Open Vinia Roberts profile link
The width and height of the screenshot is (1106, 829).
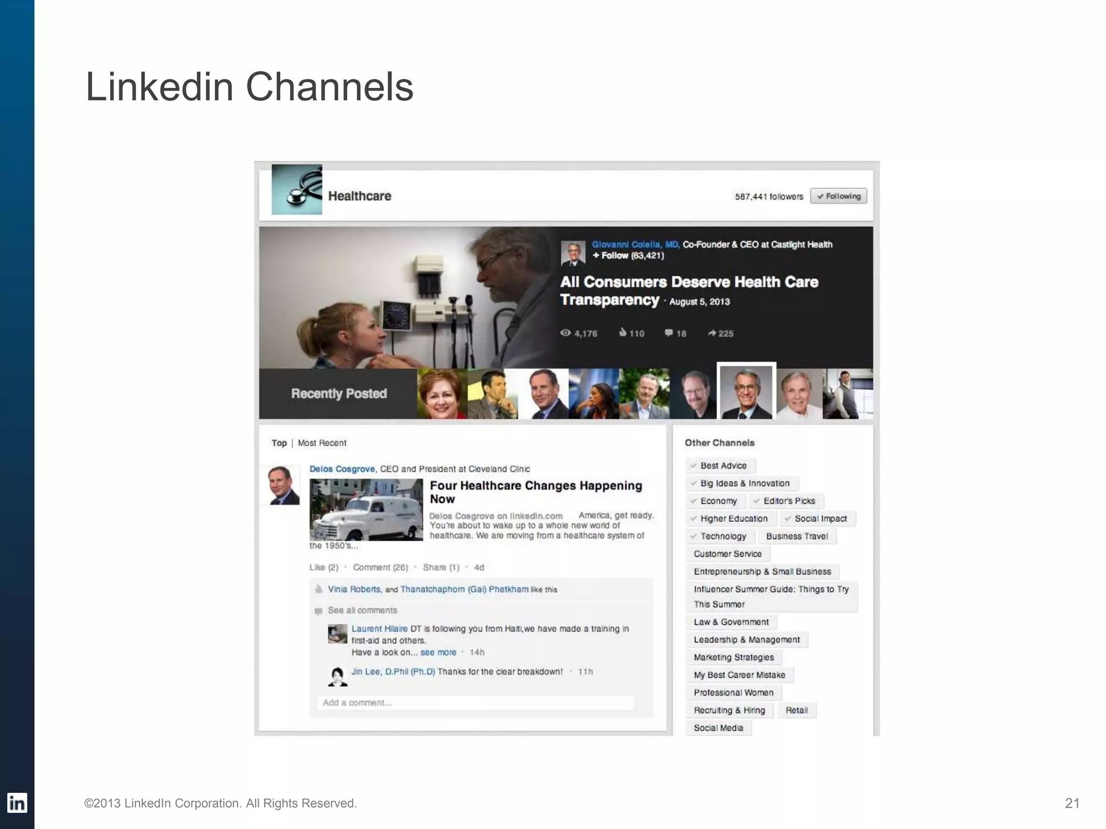pyautogui.click(x=354, y=589)
